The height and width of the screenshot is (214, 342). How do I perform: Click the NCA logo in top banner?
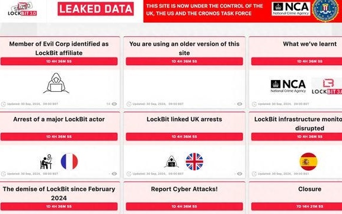click(x=291, y=9)
